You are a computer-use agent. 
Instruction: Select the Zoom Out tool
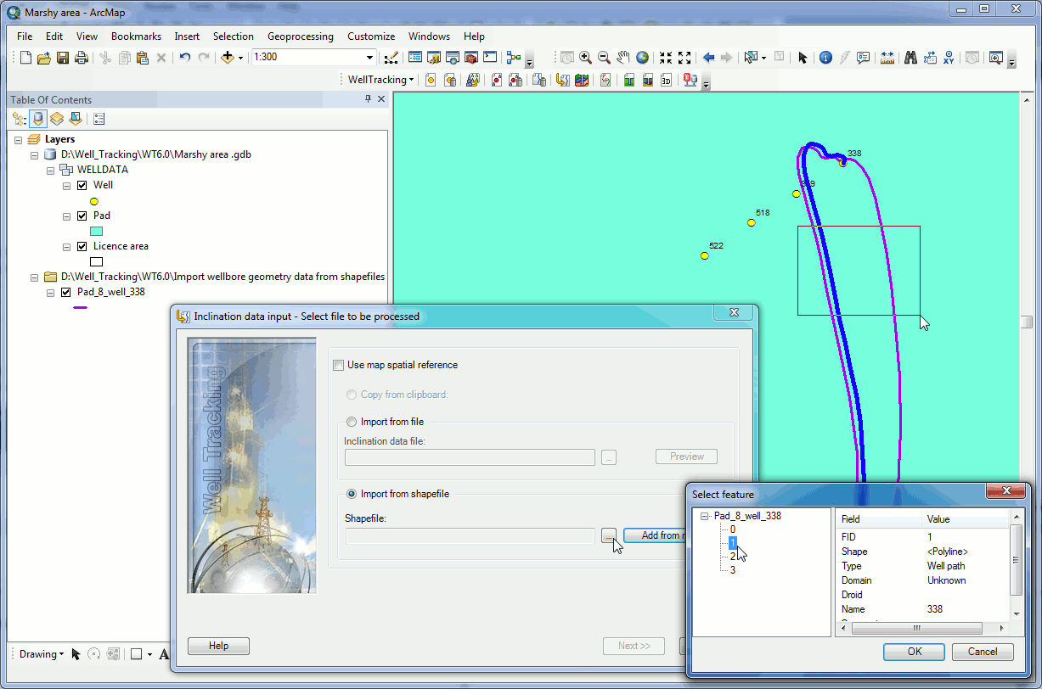[x=604, y=58]
